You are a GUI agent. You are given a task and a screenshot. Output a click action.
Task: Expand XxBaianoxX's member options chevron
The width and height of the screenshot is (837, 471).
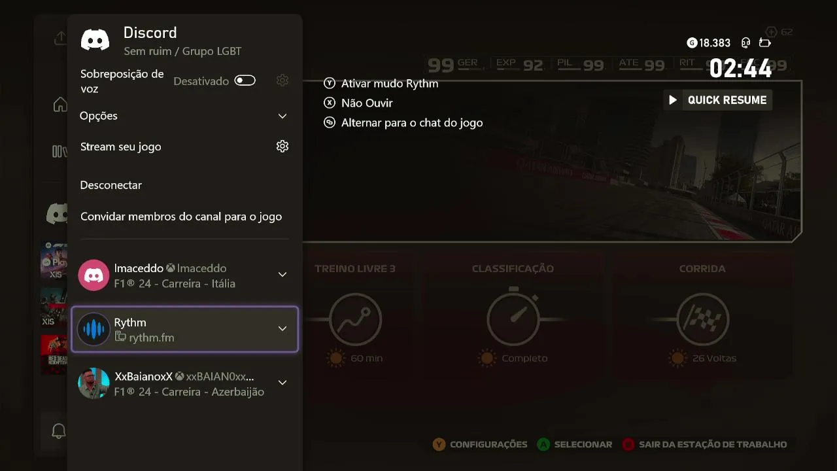point(282,383)
